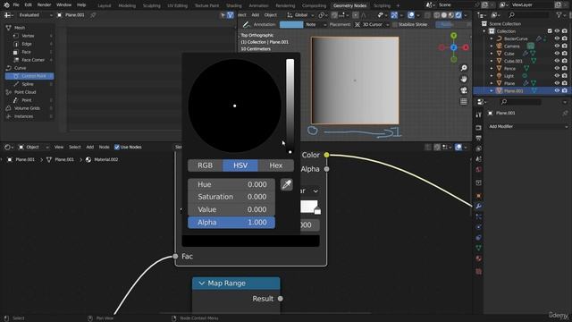Click the color wheel in the picker
Viewport: 572px width, 322px height.
[x=234, y=106]
